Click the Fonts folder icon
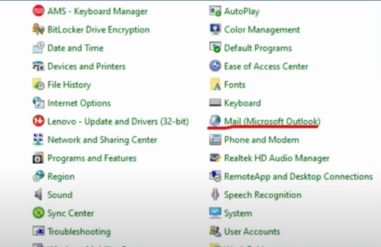Image resolution: width=381 pixels, height=247 pixels. (x=215, y=84)
